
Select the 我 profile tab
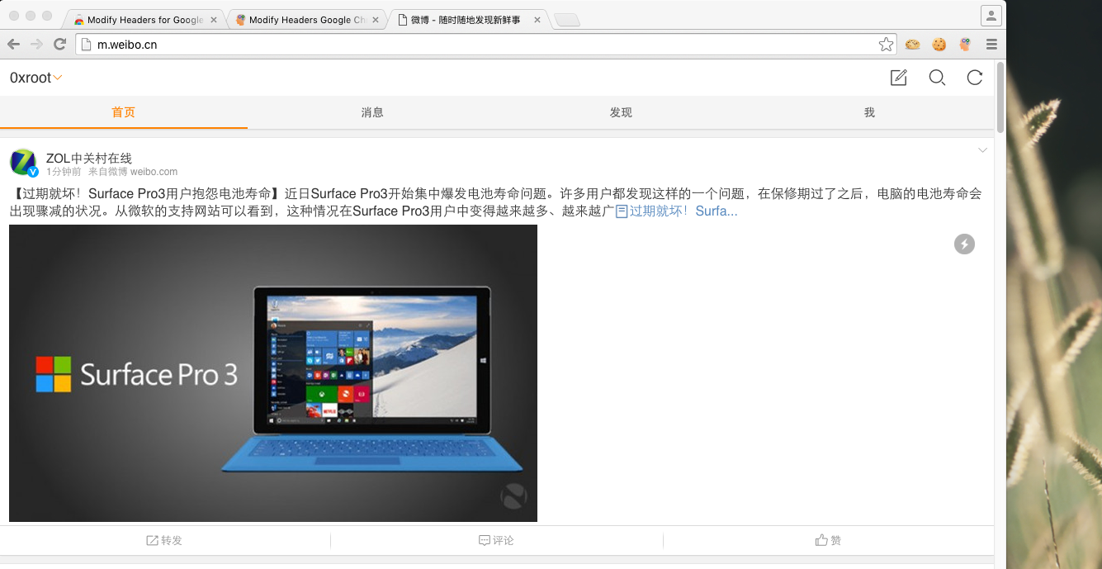869,112
